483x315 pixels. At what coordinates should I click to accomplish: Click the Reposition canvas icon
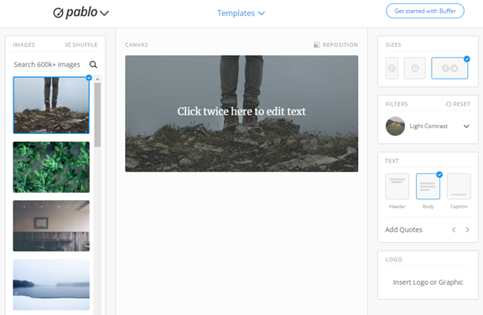pyautogui.click(x=317, y=45)
